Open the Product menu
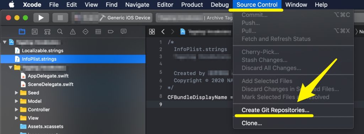Image resolution: width=364 pixels, height=134 pixels. [x=192, y=5]
